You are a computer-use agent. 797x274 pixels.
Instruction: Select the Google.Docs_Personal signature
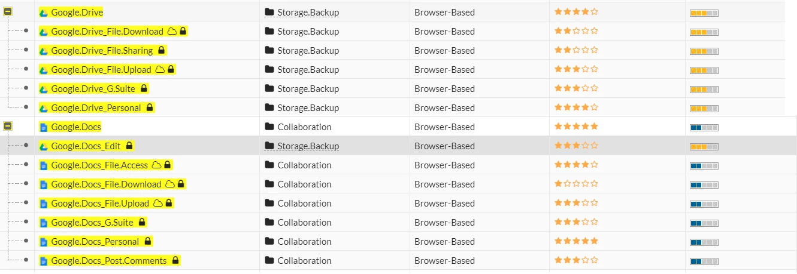[x=95, y=242]
